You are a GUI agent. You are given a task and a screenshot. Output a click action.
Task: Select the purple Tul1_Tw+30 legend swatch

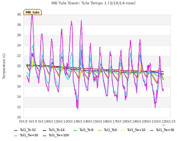(x=152, y=130)
